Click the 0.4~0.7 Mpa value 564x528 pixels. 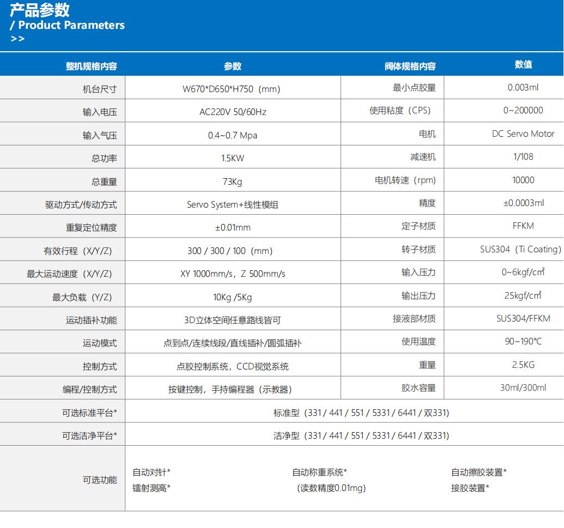point(232,136)
